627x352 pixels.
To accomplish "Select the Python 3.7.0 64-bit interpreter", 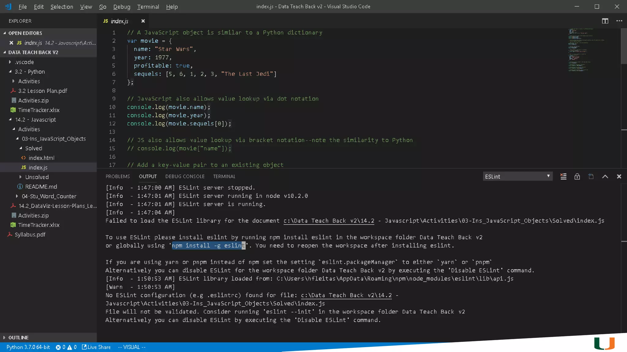I will tap(28, 347).
